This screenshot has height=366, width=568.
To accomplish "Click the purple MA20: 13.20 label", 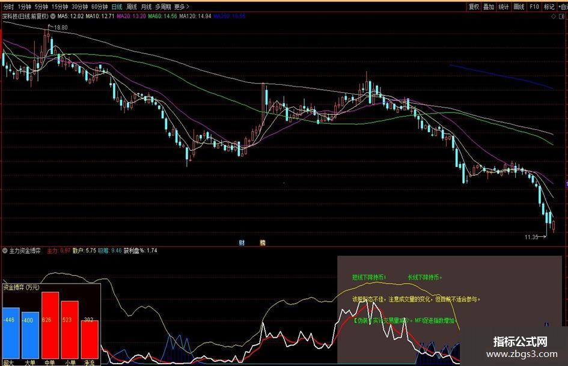I will 131,16.
